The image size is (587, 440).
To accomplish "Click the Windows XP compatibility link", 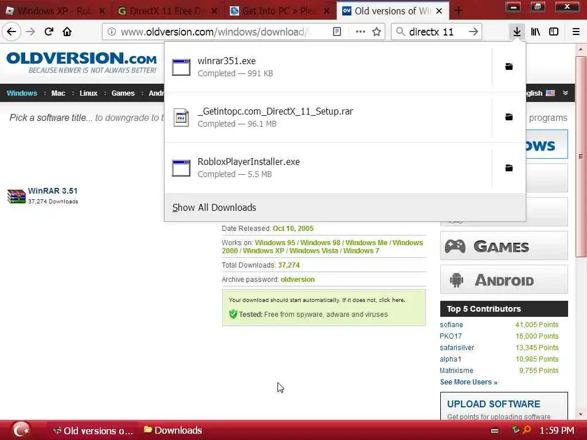I will [264, 251].
